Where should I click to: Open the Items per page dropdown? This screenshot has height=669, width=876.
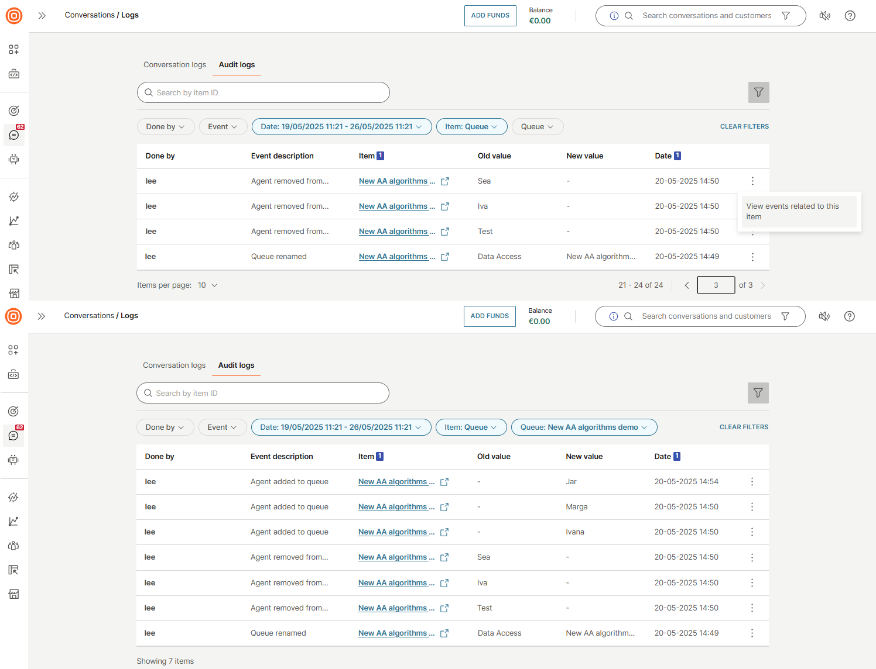(x=208, y=285)
